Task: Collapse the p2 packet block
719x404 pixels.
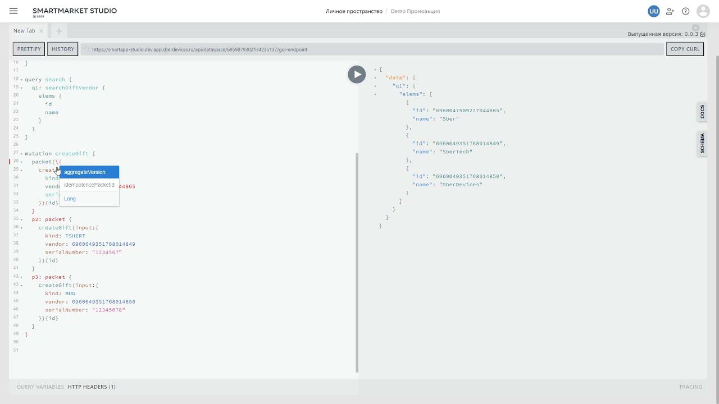Action: (21, 219)
